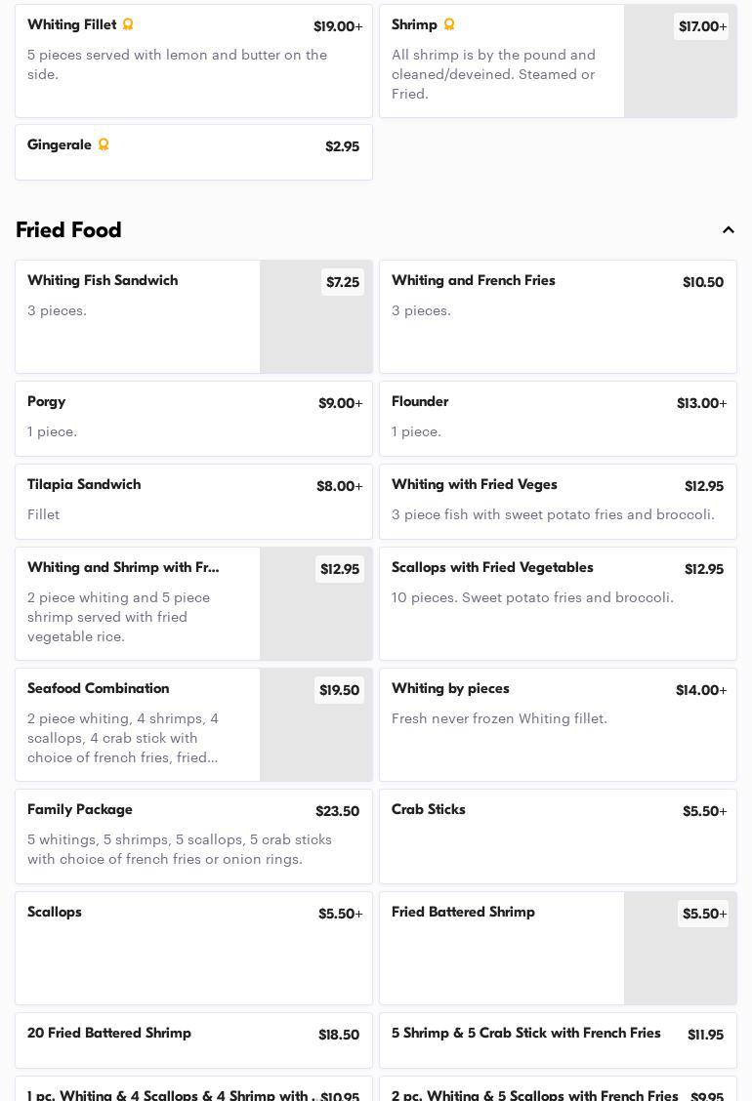Image resolution: width=752 pixels, height=1101 pixels.
Task: Click the $12.95 price on Whiting and Shrimp
Action: click(340, 569)
